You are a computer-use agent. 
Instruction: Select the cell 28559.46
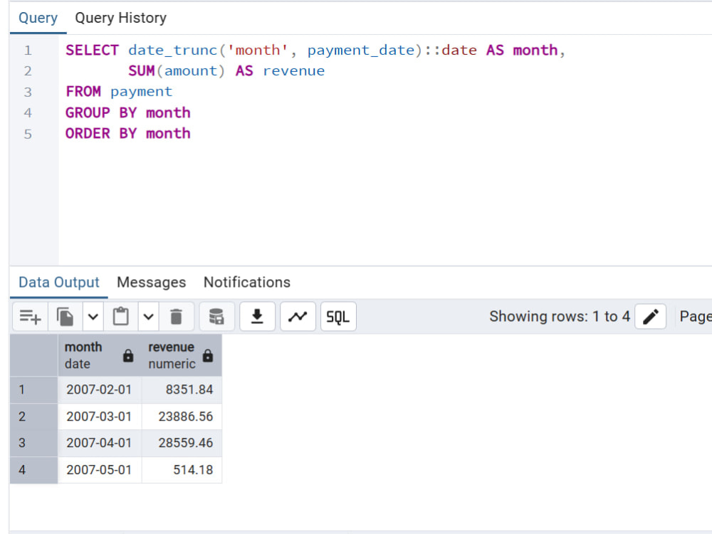182,443
